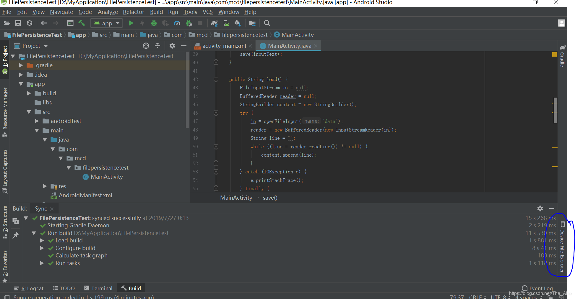Click the editor vertical scrollbar thumb
The image size is (575, 299).
pyautogui.click(x=555, y=110)
